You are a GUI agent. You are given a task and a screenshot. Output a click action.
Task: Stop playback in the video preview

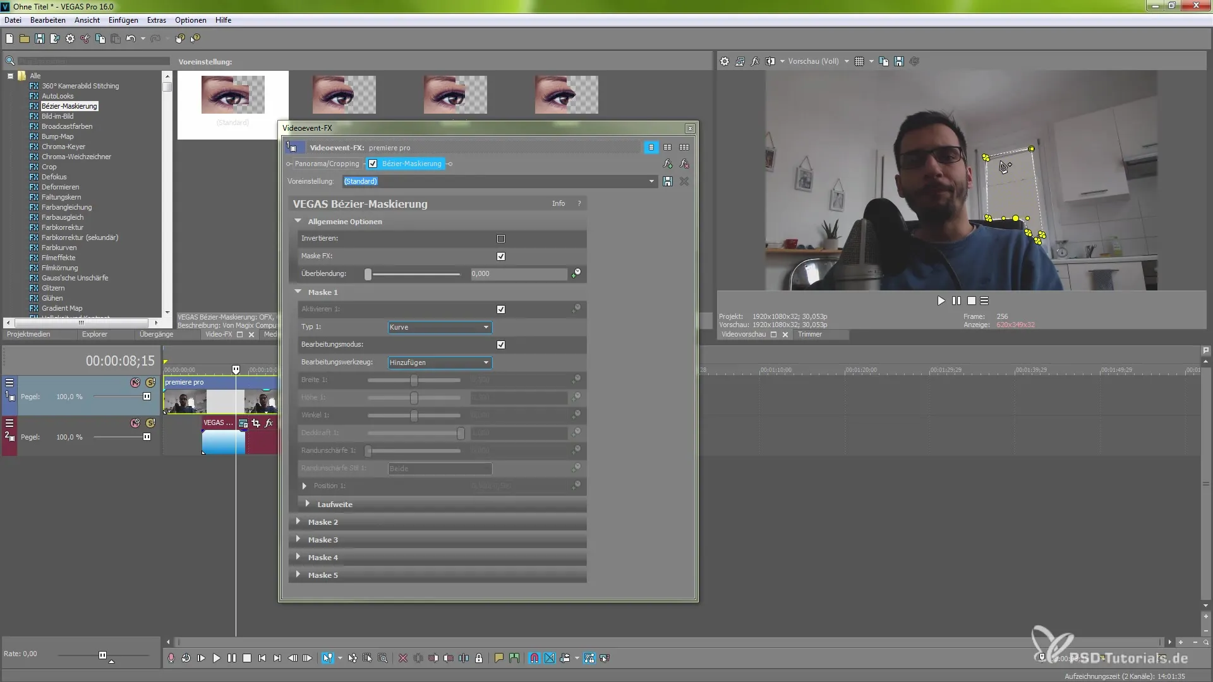(x=972, y=301)
